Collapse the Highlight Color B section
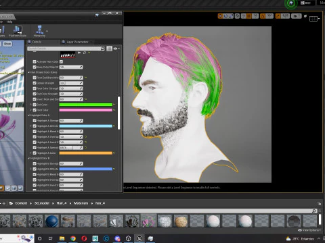The height and width of the screenshot is (243, 325). (28, 159)
